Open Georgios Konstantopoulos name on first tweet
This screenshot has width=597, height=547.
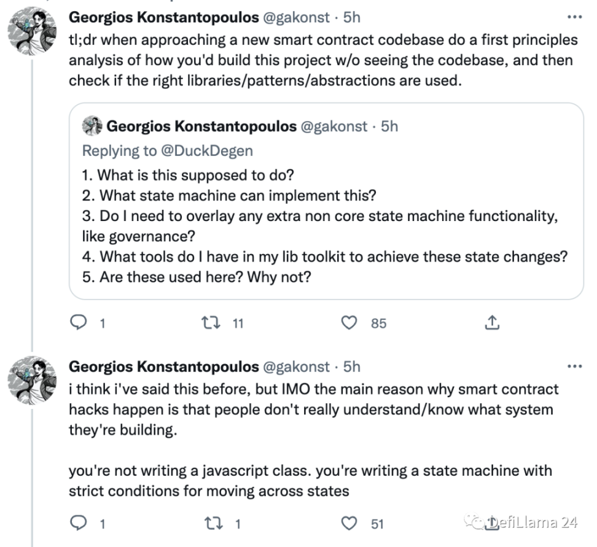[x=163, y=17]
